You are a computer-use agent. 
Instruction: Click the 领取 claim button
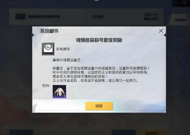click(99, 106)
